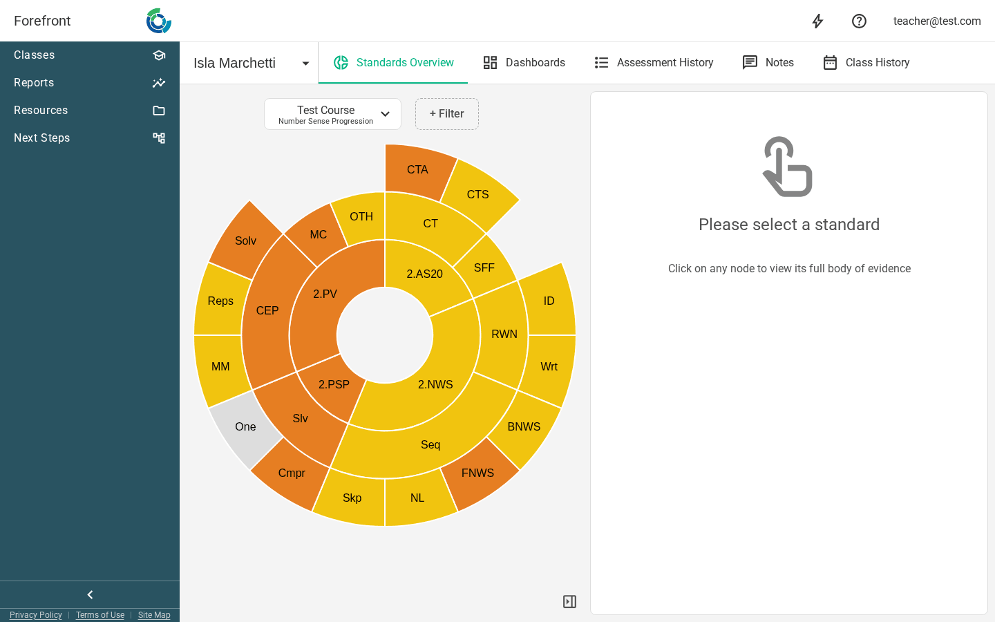Click the Reports chart icon
This screenshot has height=622, width=995.
pos(159,83)
